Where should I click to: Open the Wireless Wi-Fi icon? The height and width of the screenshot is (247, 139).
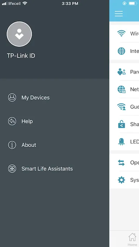coord(121,34)
